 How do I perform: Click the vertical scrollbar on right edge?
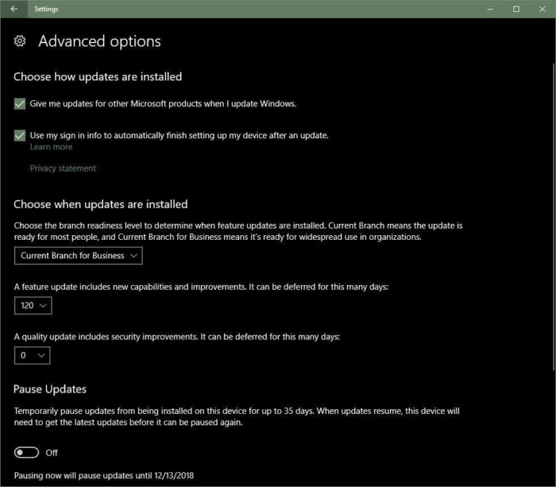(554, 217)
